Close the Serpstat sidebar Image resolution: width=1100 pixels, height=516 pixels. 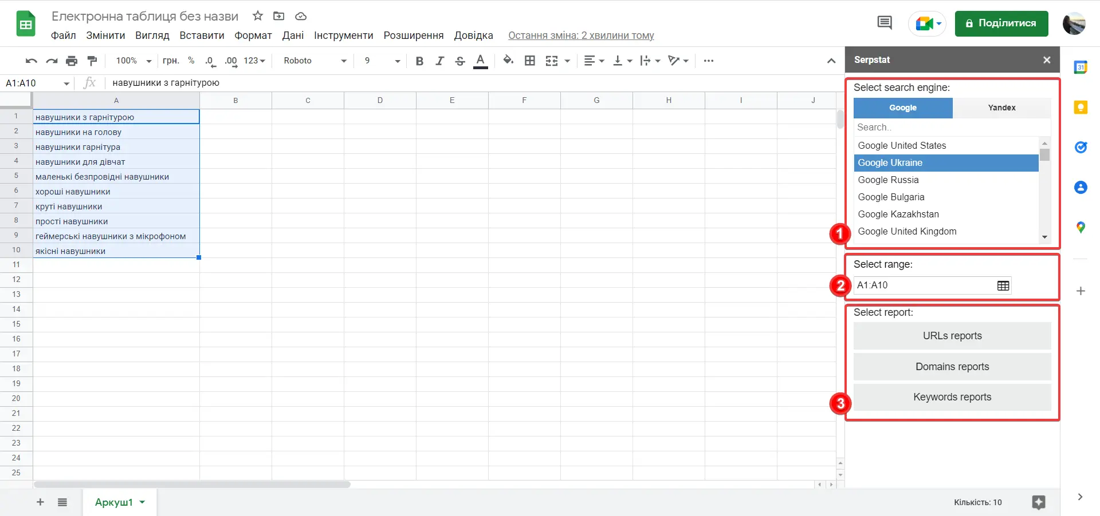(x=1047, y=60)
